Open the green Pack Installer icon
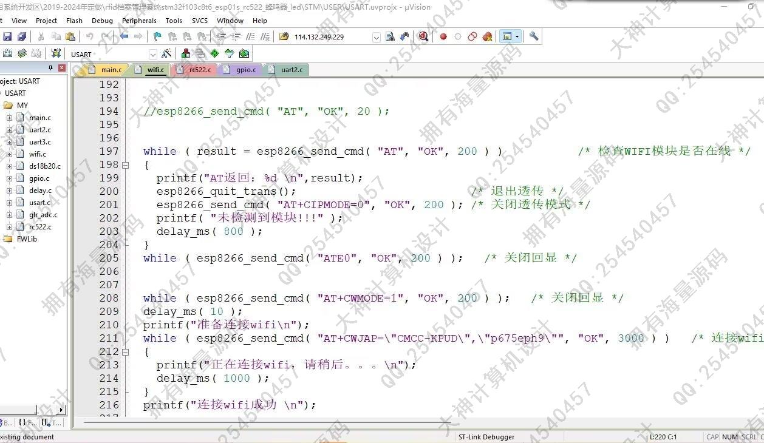The width and height of the screenshot is (764, 443). pos(244,53)
